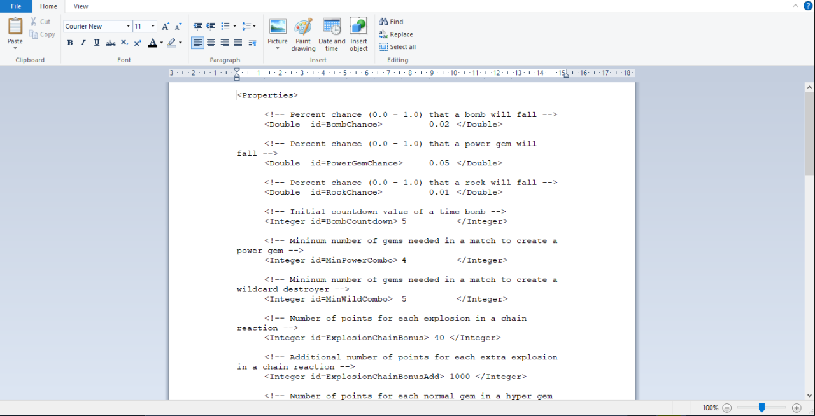Expand the font size dropdown

(153, 26)
